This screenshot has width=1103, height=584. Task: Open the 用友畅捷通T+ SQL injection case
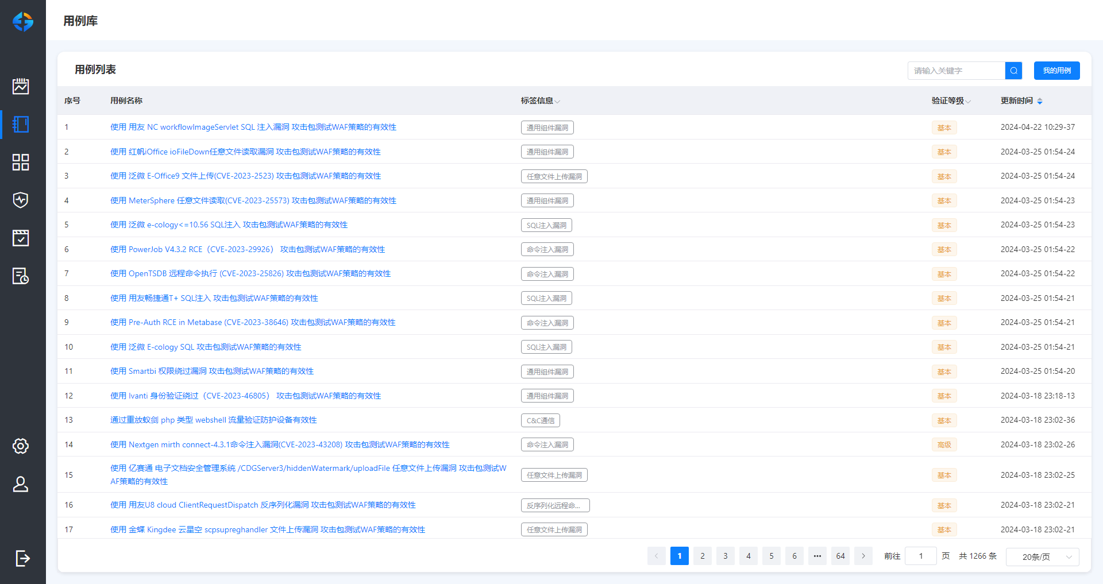click(x=214, y=298)
